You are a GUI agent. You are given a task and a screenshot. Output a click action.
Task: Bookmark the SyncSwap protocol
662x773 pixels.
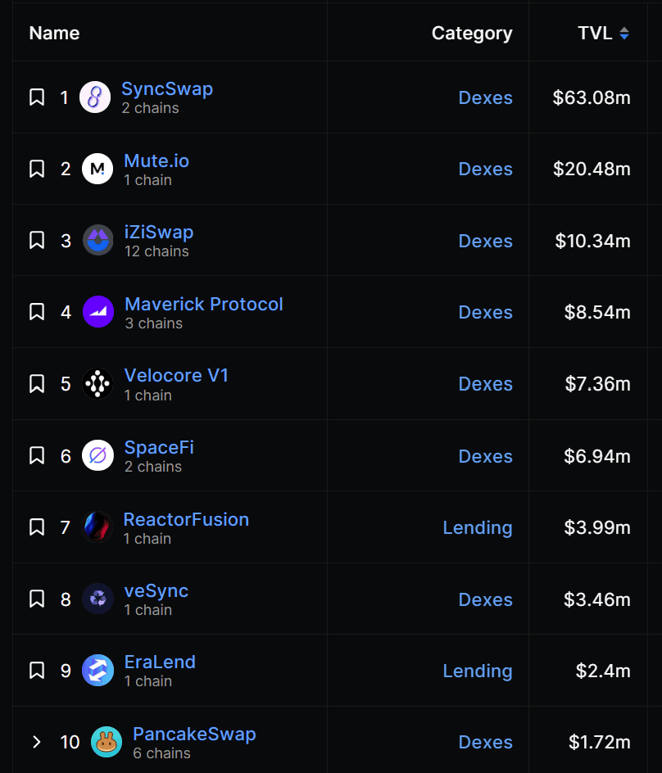[37, 97]
